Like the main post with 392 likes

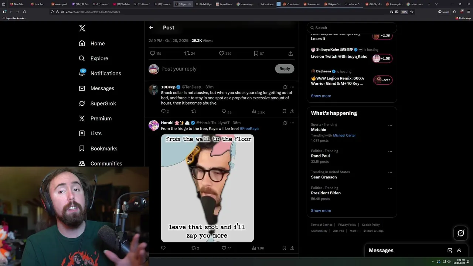tap(222, 53)
